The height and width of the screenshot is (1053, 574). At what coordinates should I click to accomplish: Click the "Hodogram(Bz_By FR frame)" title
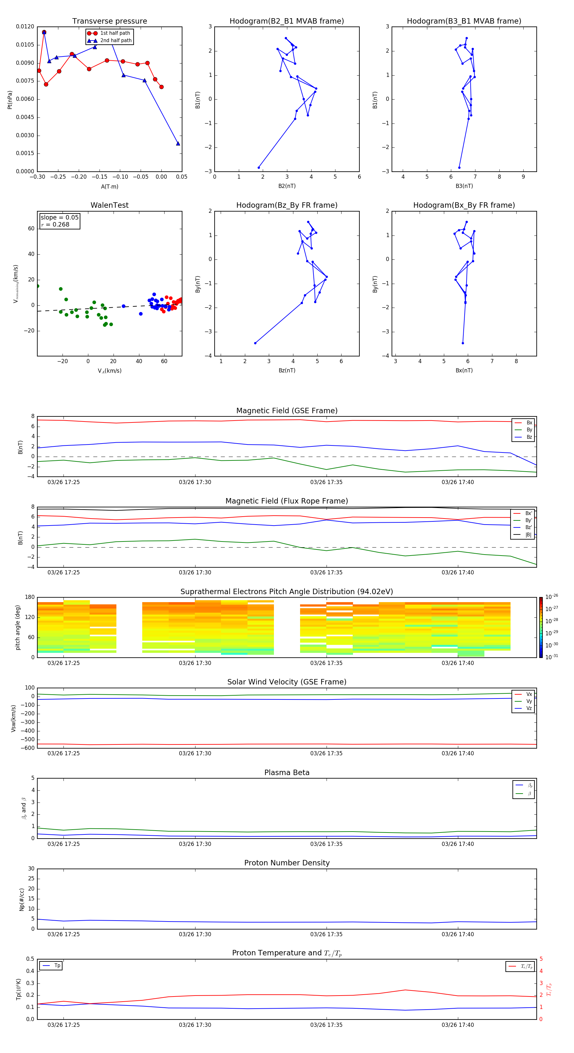(x=287, y=205)
